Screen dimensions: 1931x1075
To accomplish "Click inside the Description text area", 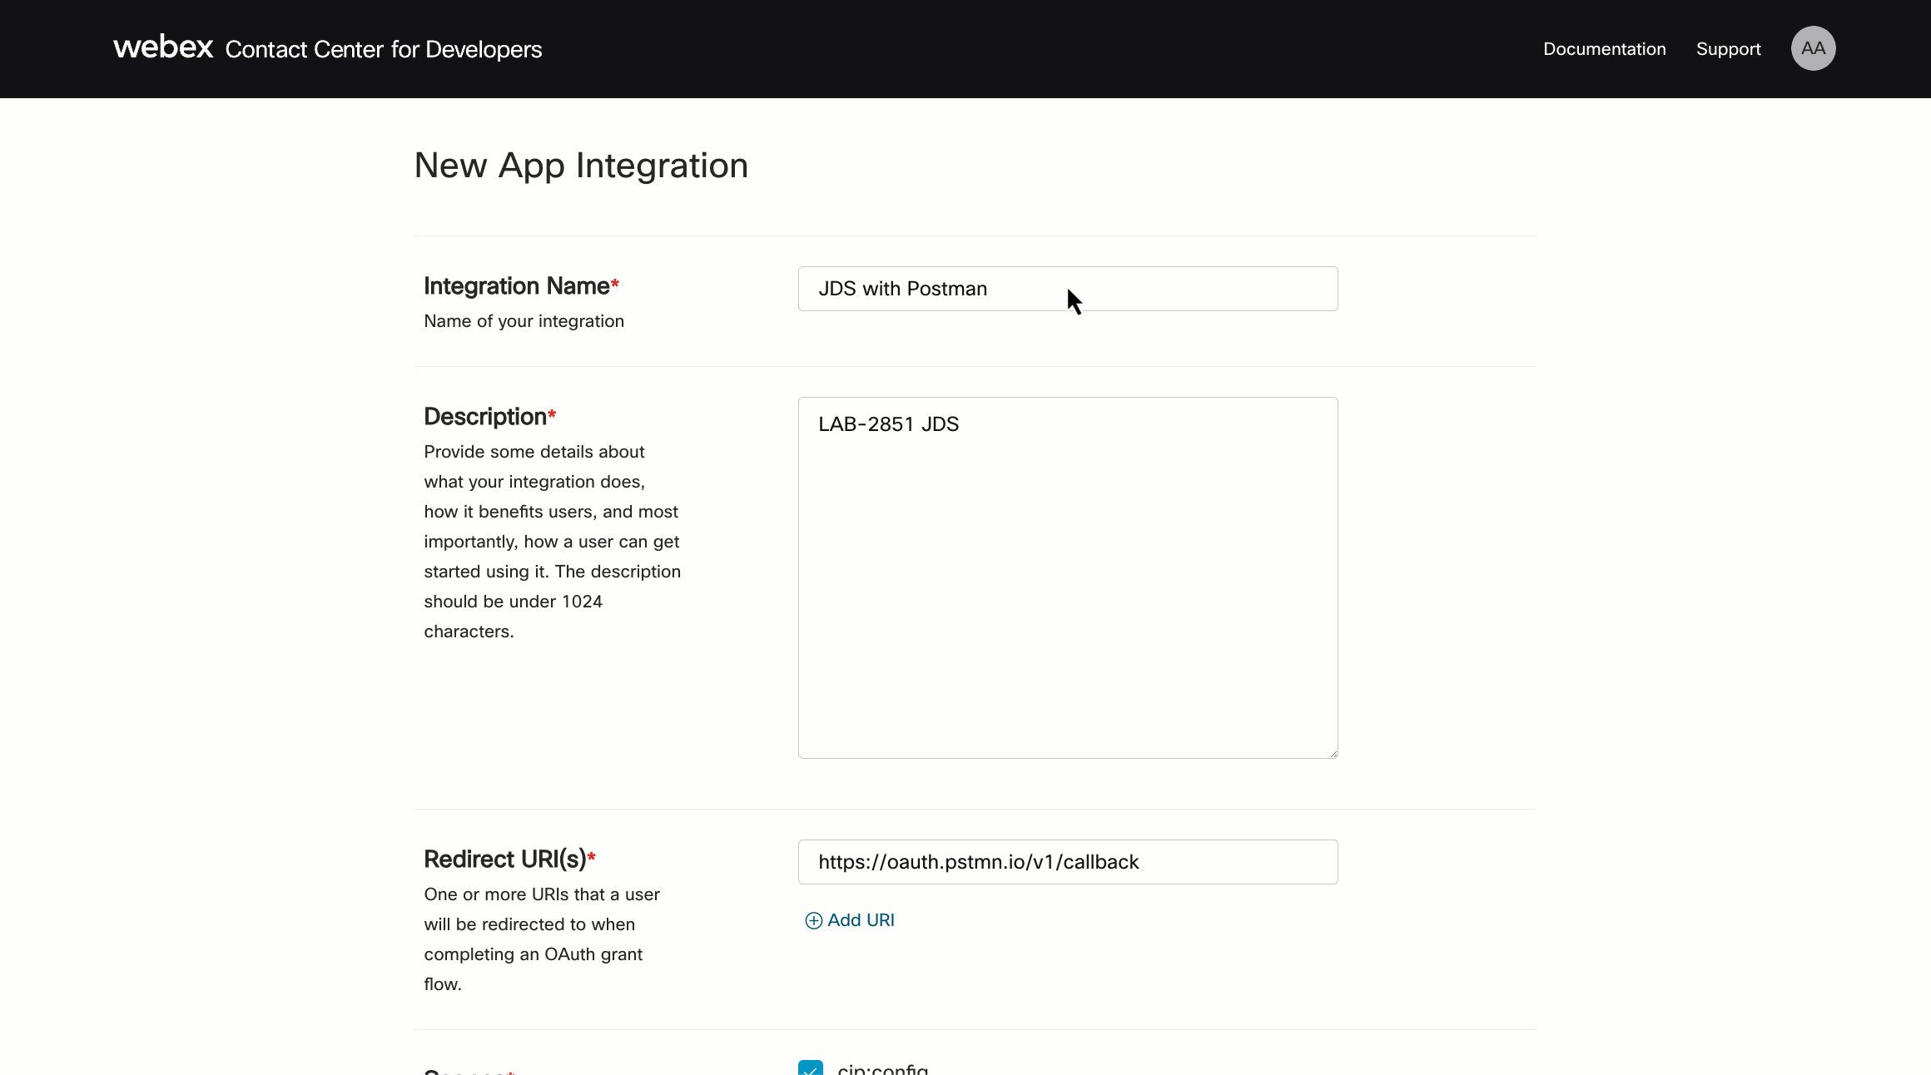I will [1068, 577].
